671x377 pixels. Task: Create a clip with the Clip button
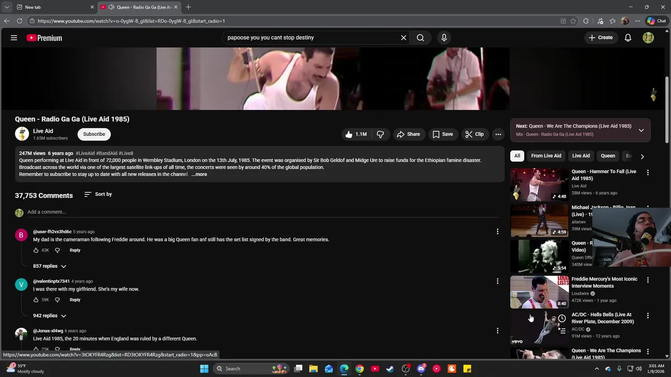click(474, 134)
